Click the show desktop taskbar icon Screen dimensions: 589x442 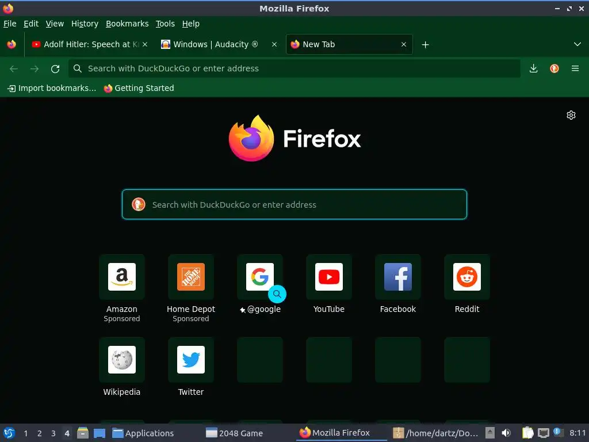(100, 433)
